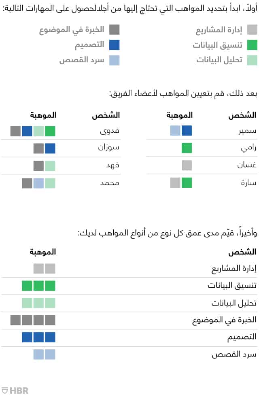Click the first heading starting with أولاً
Image resolution: width=259 pixels, height=397 pixels.
tap(130, 7)
